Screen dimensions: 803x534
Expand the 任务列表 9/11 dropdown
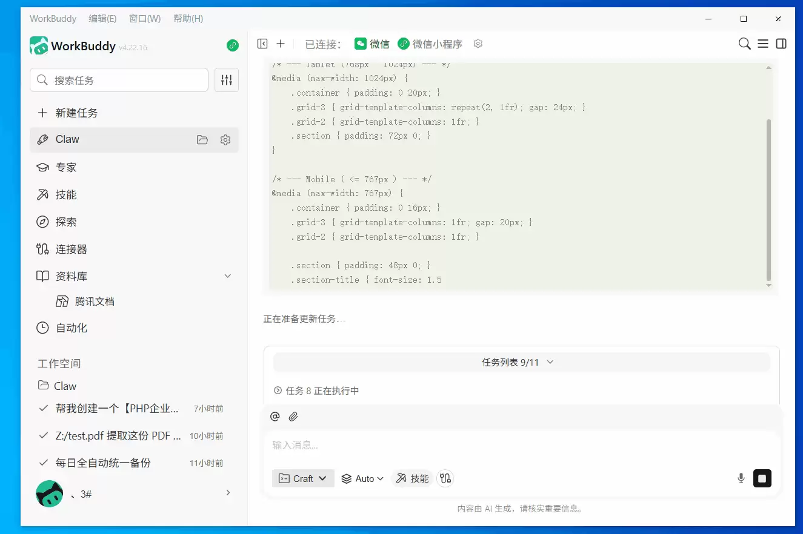(x=521, y=362)
